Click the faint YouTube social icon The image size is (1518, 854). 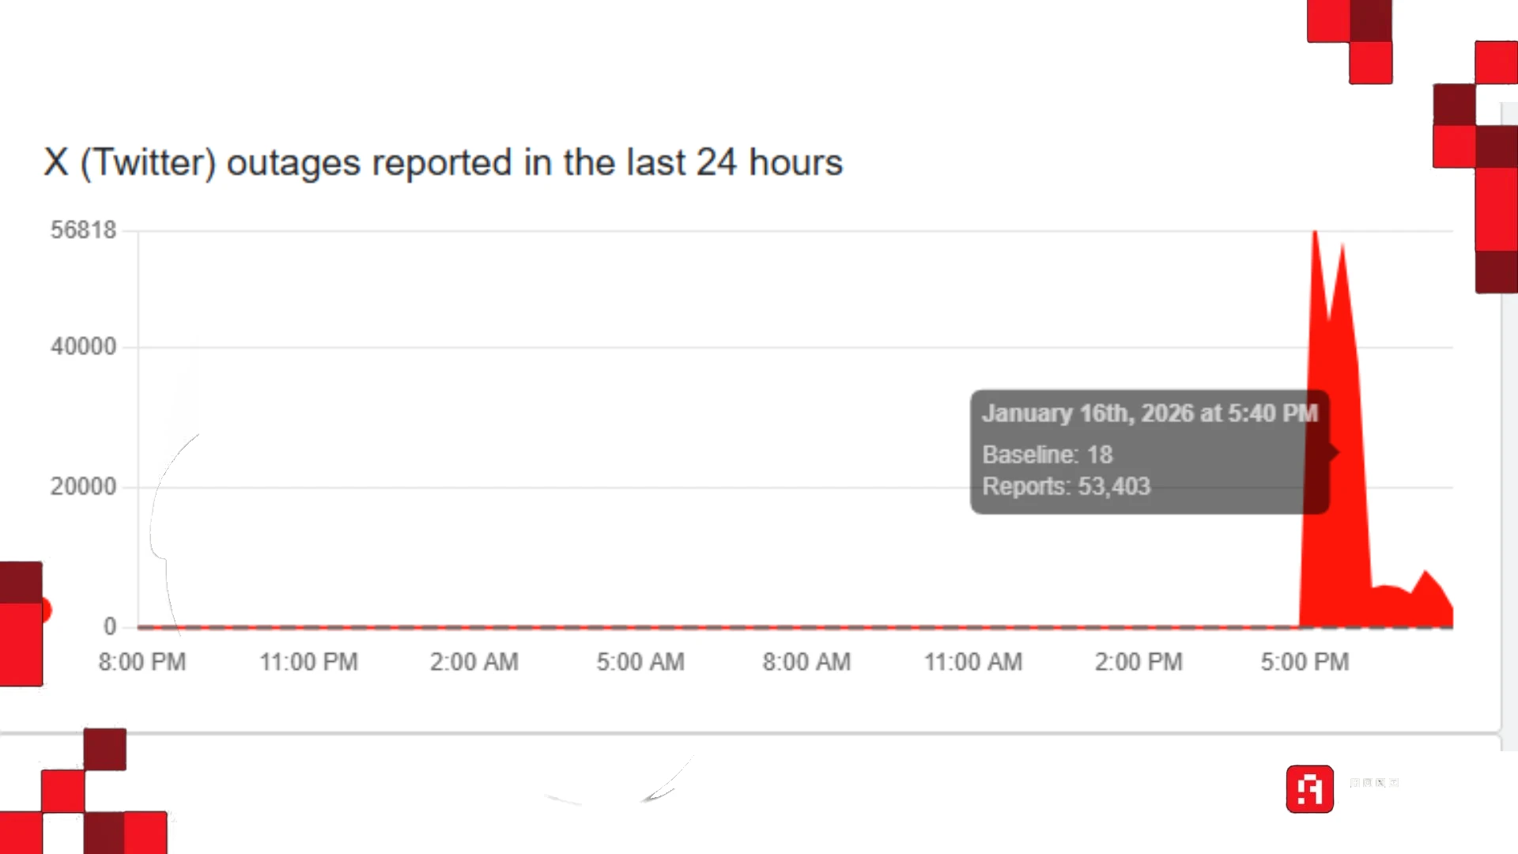1394,783
